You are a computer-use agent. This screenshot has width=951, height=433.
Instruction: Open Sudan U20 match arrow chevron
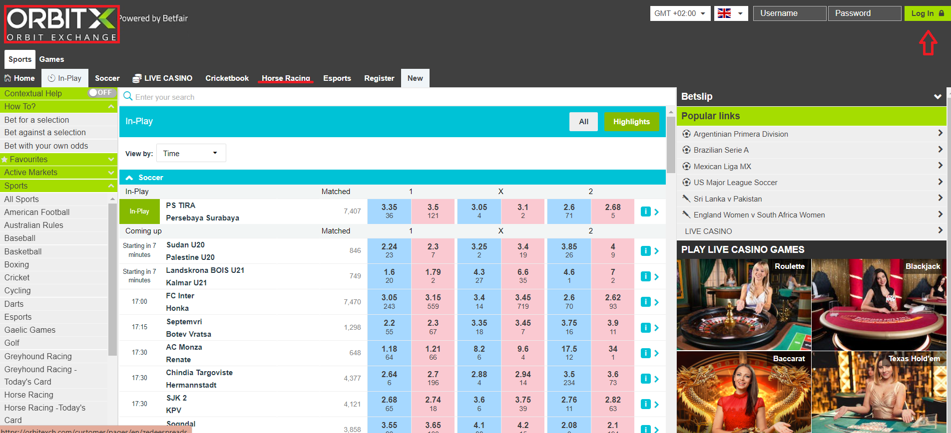click(x=657, y=251)
